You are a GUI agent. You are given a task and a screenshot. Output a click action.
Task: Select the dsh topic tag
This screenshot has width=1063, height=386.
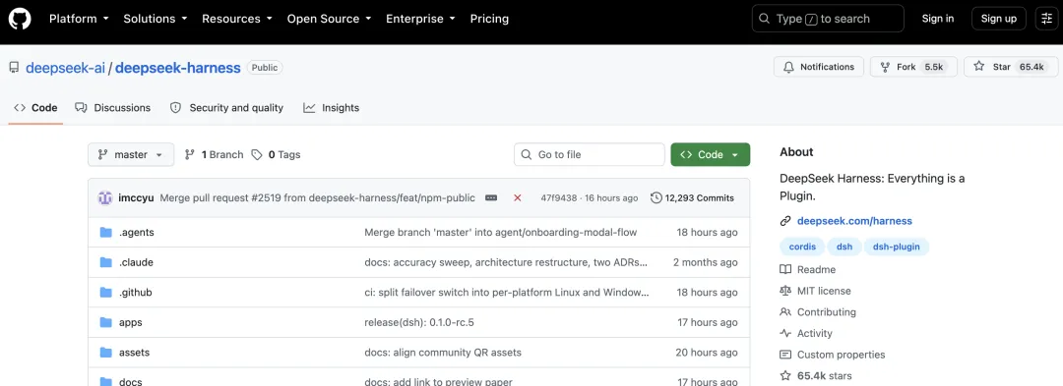(x=844, y=247)
